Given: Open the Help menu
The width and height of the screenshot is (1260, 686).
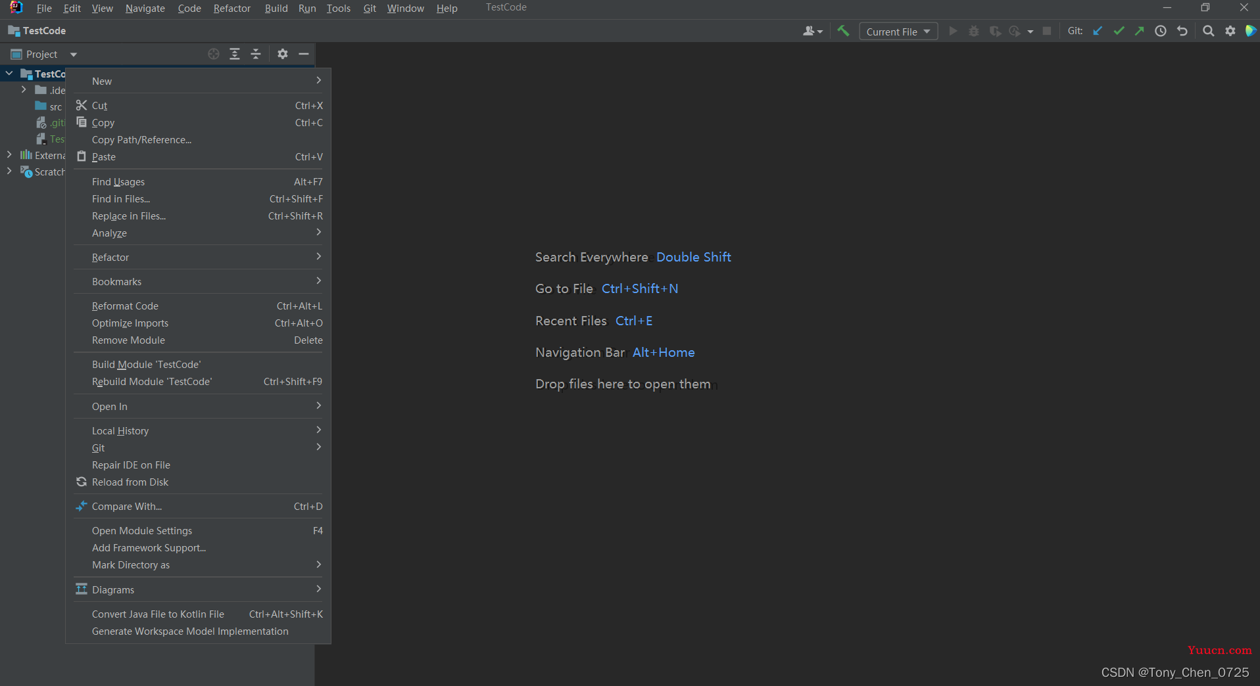Looking at the screenshot, I should (x=447, y=8).
